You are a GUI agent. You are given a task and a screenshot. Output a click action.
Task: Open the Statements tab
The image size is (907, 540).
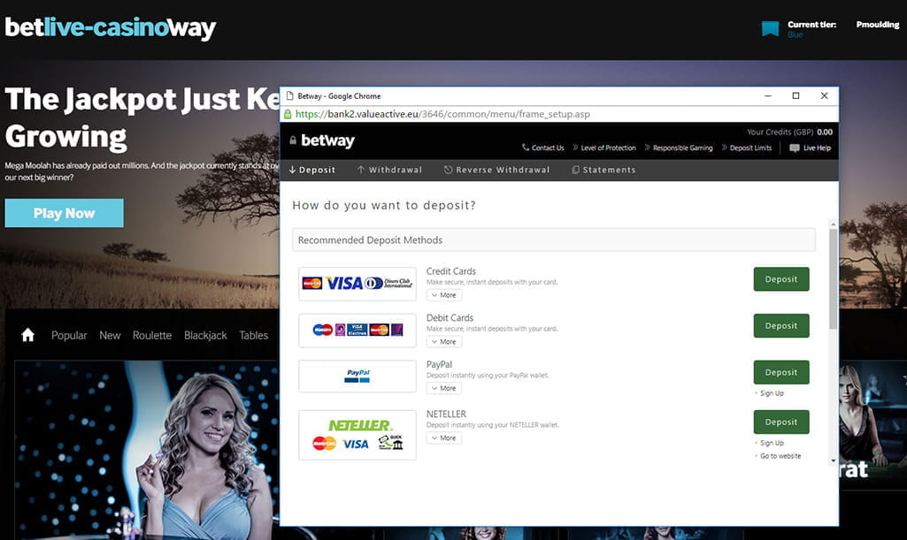pos(603,170)
